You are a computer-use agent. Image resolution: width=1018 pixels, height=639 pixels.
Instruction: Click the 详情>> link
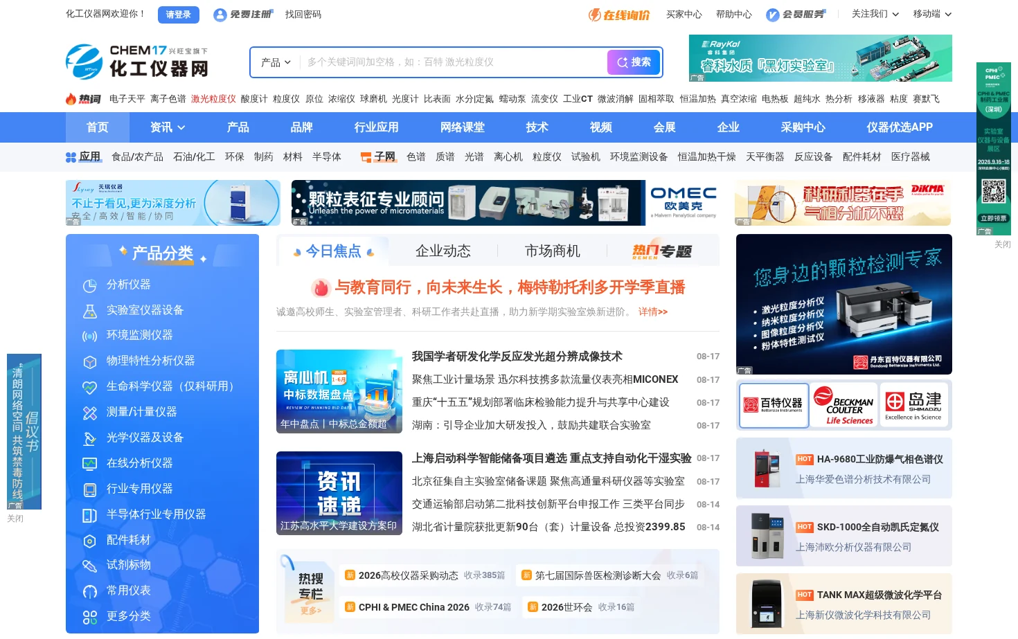pos(653,312)
